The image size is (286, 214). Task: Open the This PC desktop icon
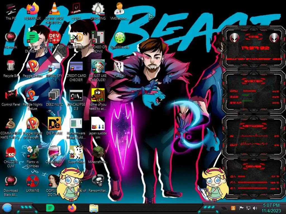(x=11, y=11)
